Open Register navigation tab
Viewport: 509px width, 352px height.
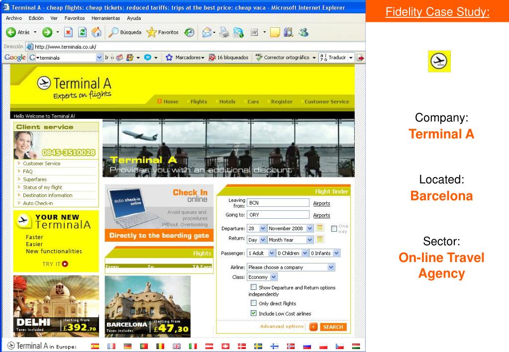tap(282, 101)
